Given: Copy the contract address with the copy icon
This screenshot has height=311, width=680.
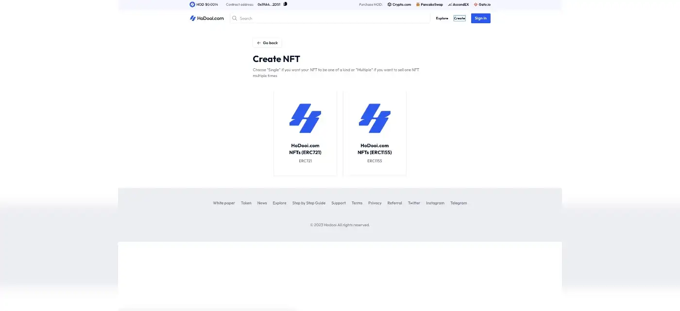Looking at the screenshot, I should 286,4.
